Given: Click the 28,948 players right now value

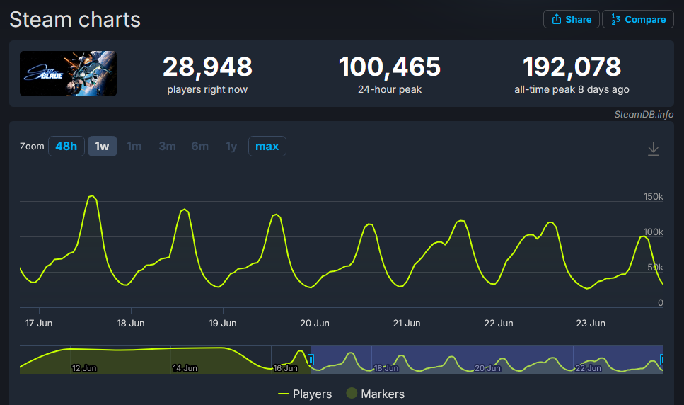Looking at the screenshot, I should coord(207,67).
